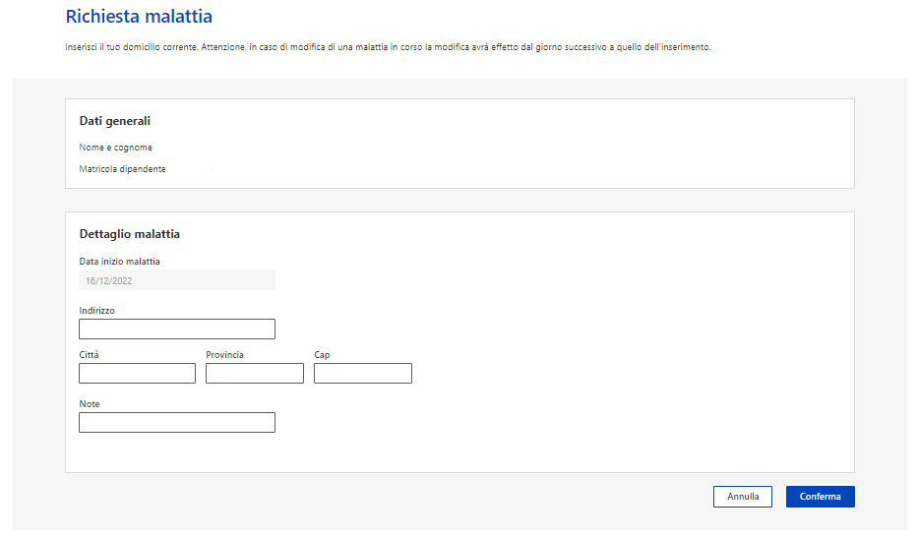918x539 pixels.
Task: Click into the Cap postal code field
Action: [x=363, y=374]
